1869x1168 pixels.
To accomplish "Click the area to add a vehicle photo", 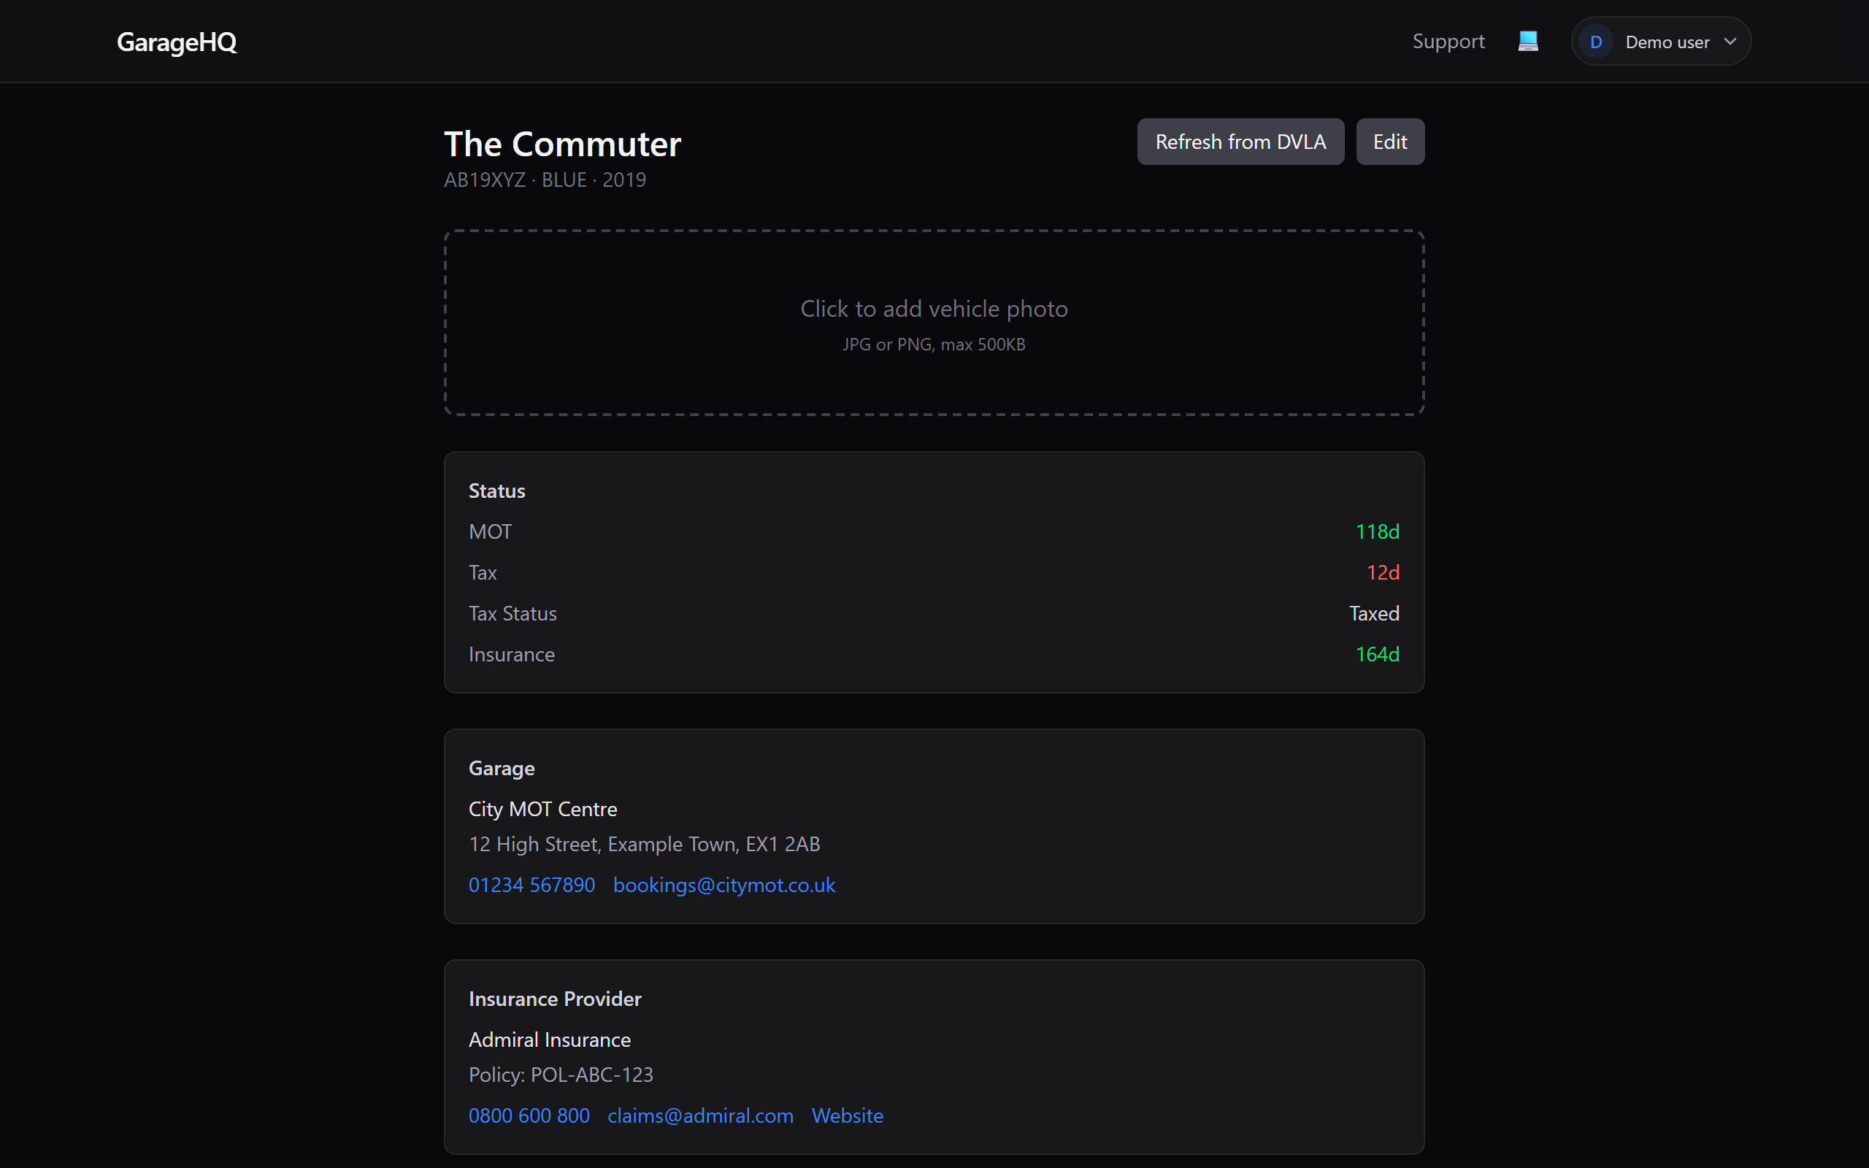I will 933,323.
